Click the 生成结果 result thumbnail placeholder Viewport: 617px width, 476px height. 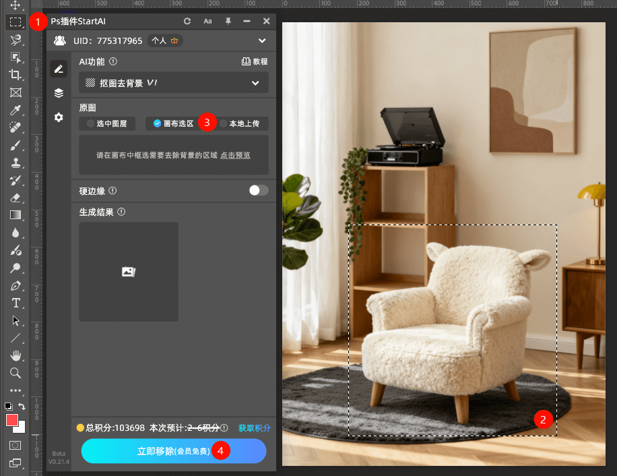click(128, 272)
